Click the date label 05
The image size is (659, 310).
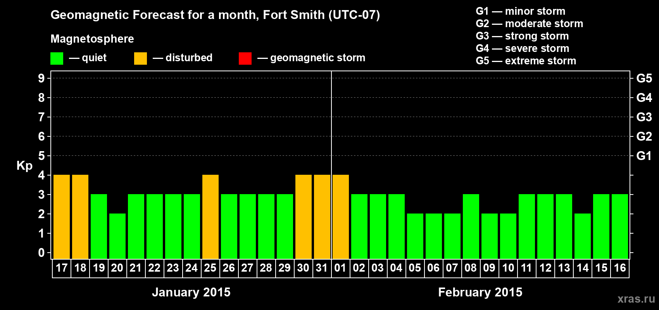415,268
